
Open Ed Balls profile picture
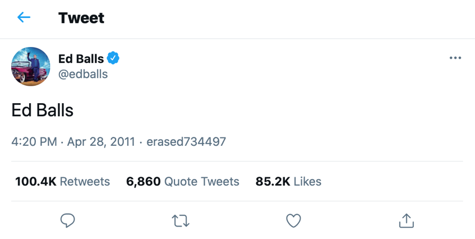click(x=31, y=66)
